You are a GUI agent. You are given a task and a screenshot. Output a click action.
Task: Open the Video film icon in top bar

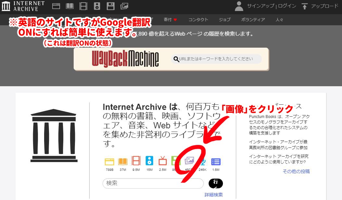[83, 6]
